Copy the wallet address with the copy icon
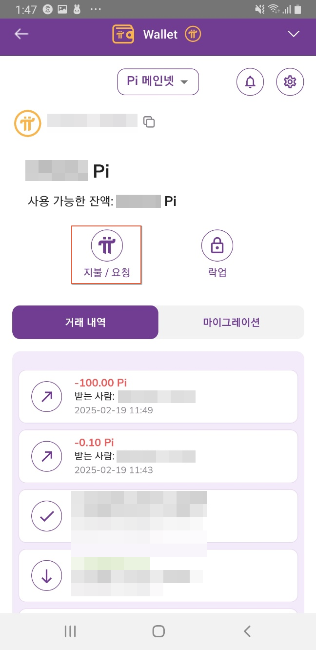The height and width of the screenshot is (650, 316). click(x=149, y=122)
